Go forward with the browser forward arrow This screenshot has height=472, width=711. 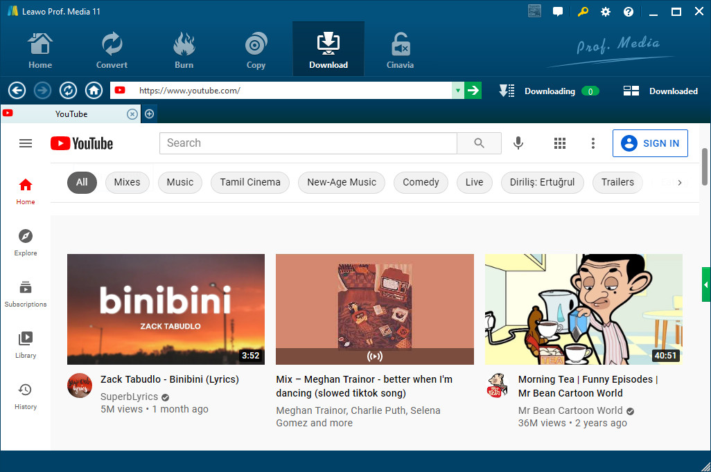pyautogui.click(x=43, y=91)
